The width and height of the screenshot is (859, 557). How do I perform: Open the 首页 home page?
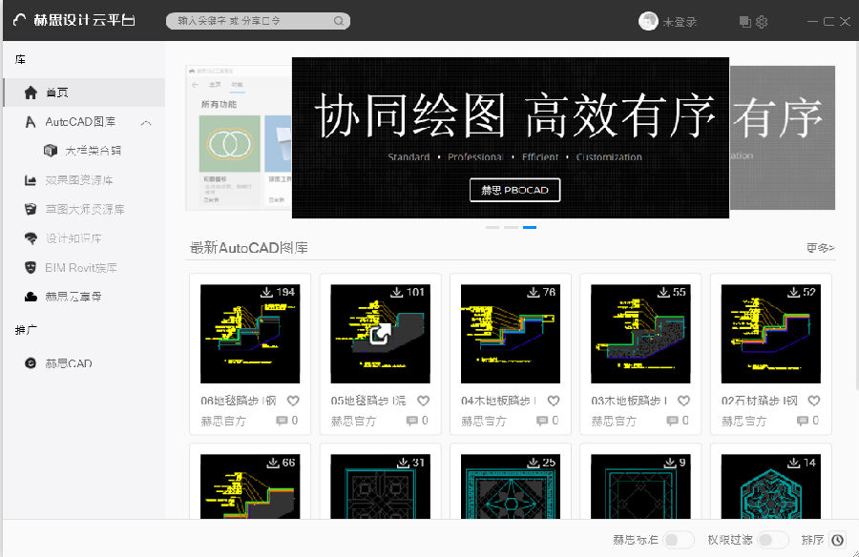(x=57, y=92)
